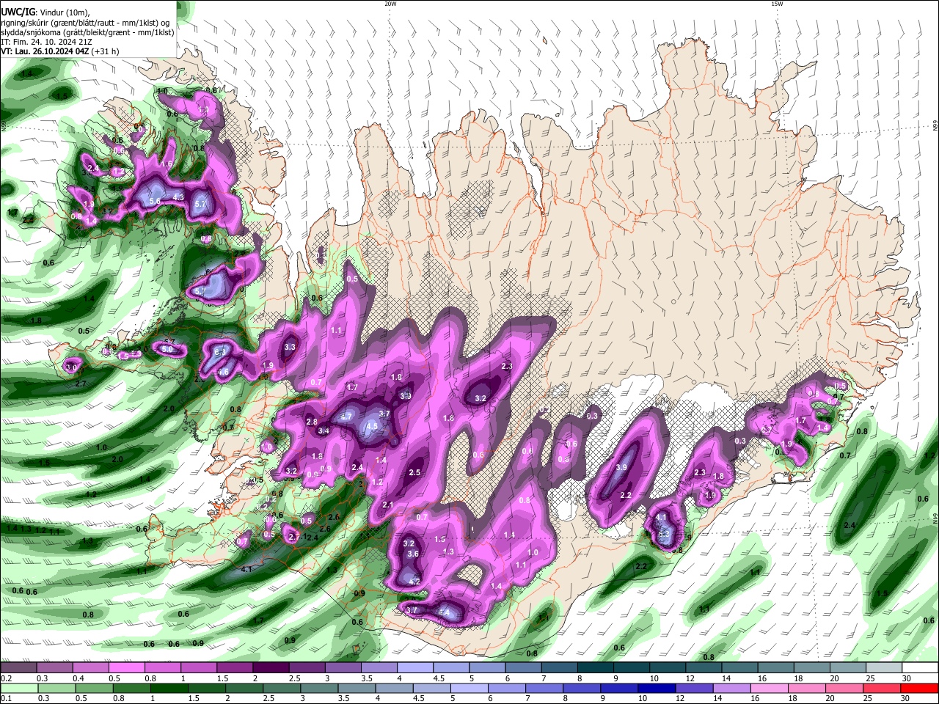Click the '3.3' snowfall value on map

[290, 347]
